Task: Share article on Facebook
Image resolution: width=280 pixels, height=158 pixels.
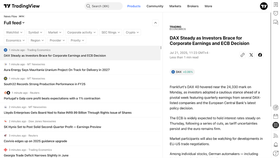Action: point(260,55)
